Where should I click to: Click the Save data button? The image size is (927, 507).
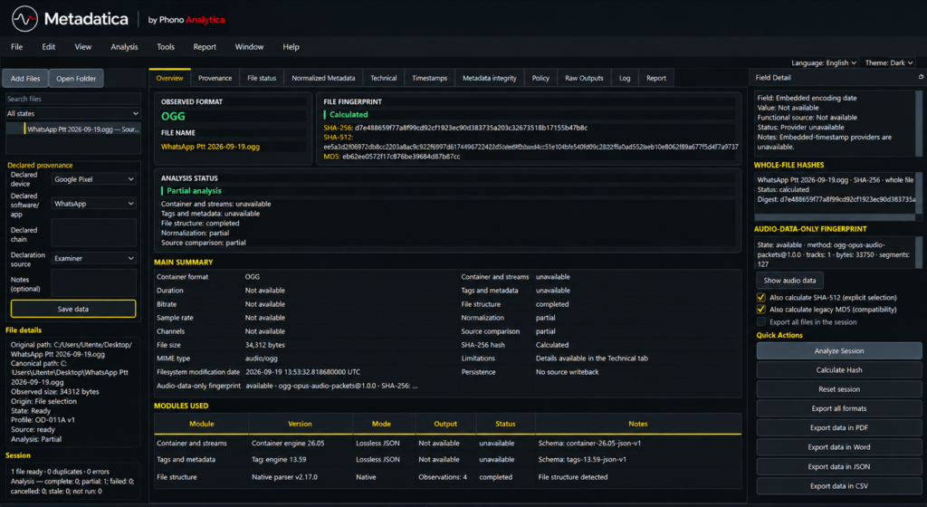tap(73, 309)
